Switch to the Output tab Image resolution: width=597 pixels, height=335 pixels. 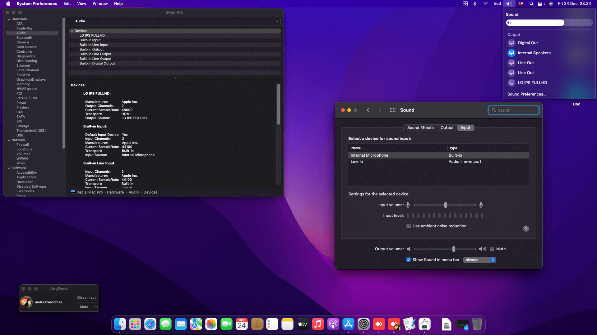click(x=447, y=128)
